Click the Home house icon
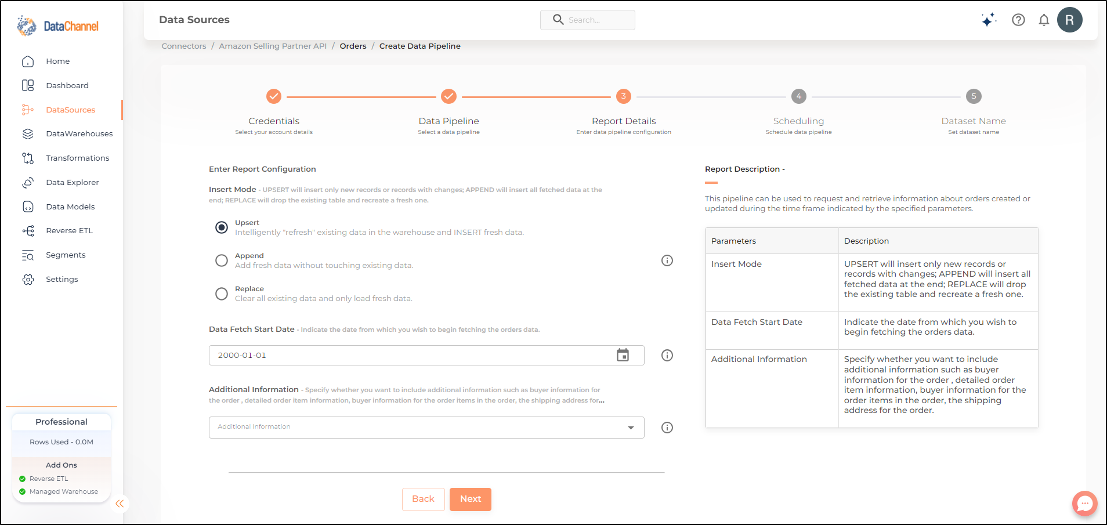This screenshot has width=1107, height=525. point(28,61)
